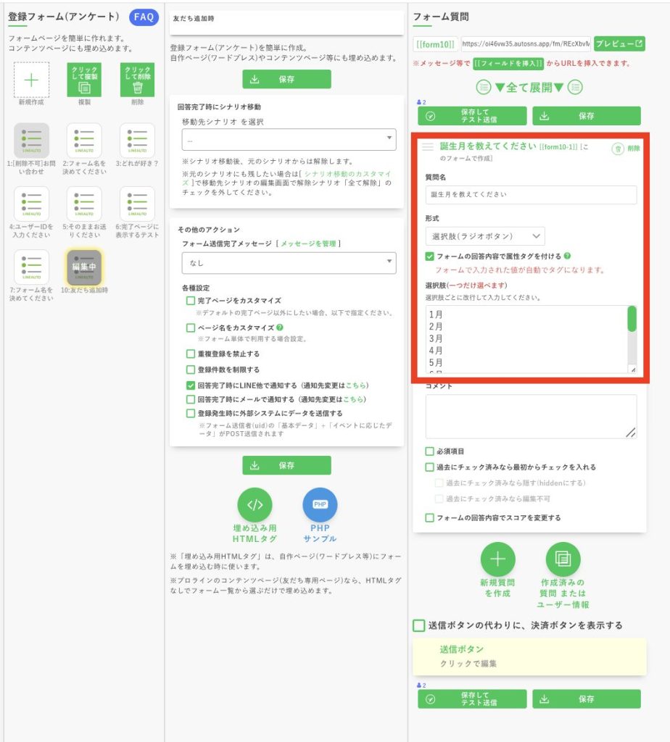Click the 削除 trash form icon
The image size is (670, 742).
[137, 80]
